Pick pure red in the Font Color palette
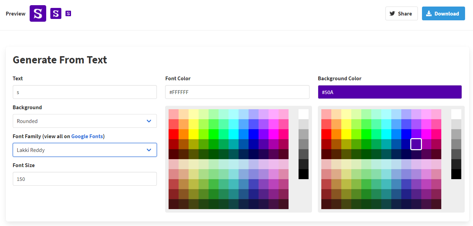Image resolution: width=473 pixels, height=226 pixels. click(x=173, y=134)
